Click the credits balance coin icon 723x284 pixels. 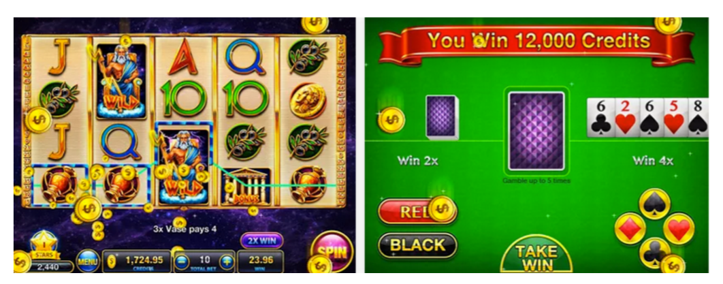111,262
